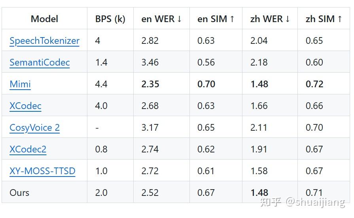Click the zh SIM column header
Image resolution: width=354 pixels, height=218 pixels.
pos(324,19)
